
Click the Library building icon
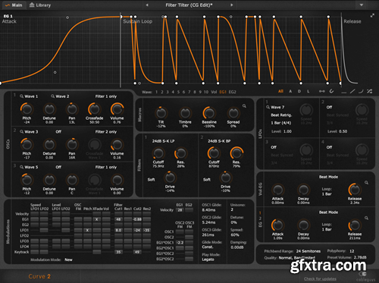tap(32, 5)
